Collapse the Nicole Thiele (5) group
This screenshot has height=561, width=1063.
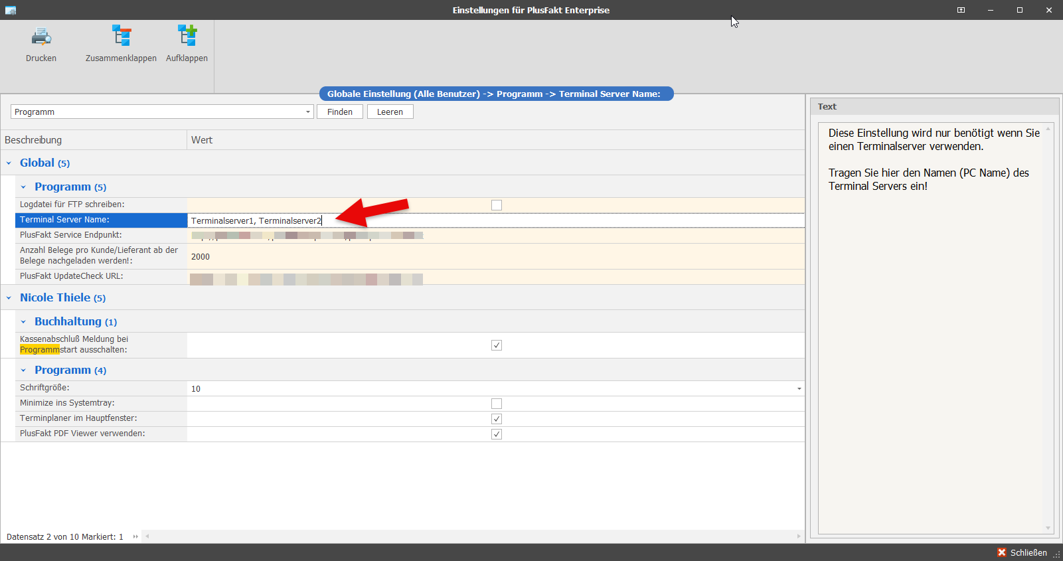tap(9, 298)
